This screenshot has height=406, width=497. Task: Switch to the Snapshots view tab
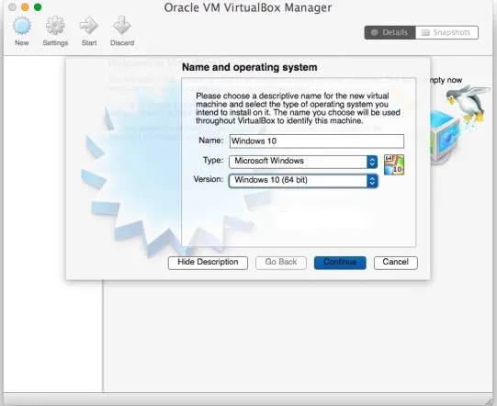(x=446, y=32)
